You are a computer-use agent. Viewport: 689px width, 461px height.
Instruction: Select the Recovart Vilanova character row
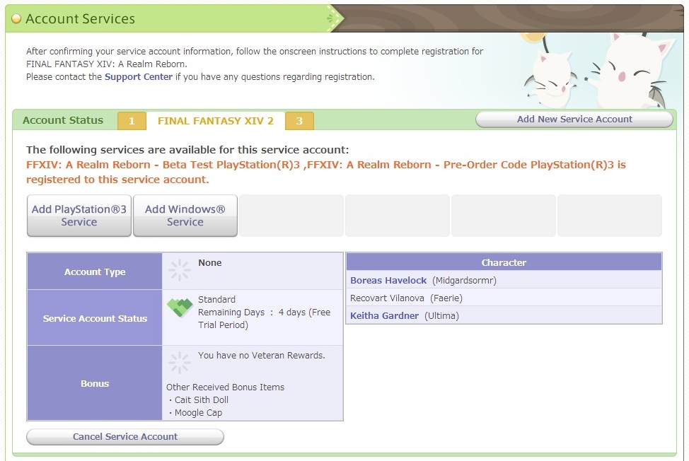tap(504, 298)
